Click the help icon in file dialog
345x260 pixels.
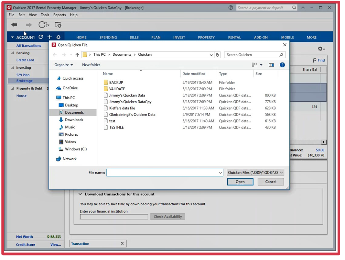(282, 65)
